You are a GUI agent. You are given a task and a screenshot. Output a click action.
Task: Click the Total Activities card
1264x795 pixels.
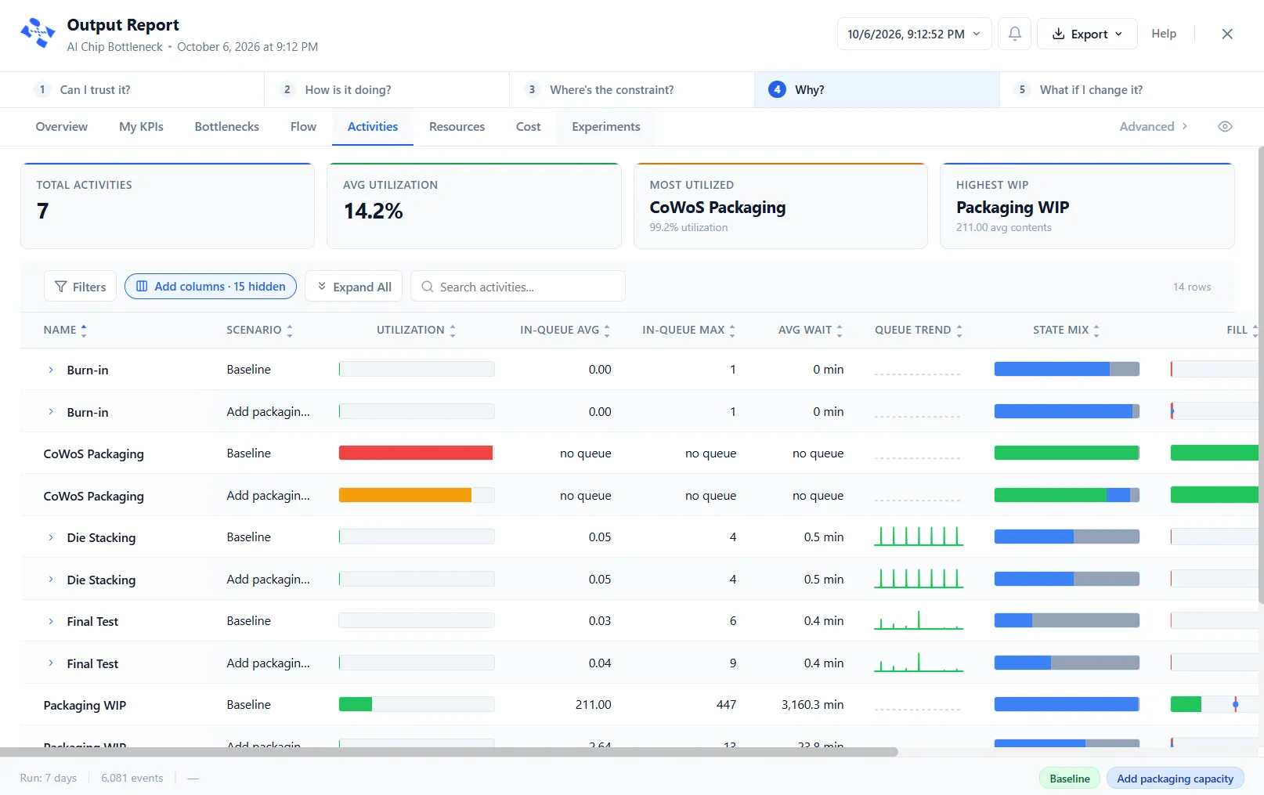pos(168,206)
